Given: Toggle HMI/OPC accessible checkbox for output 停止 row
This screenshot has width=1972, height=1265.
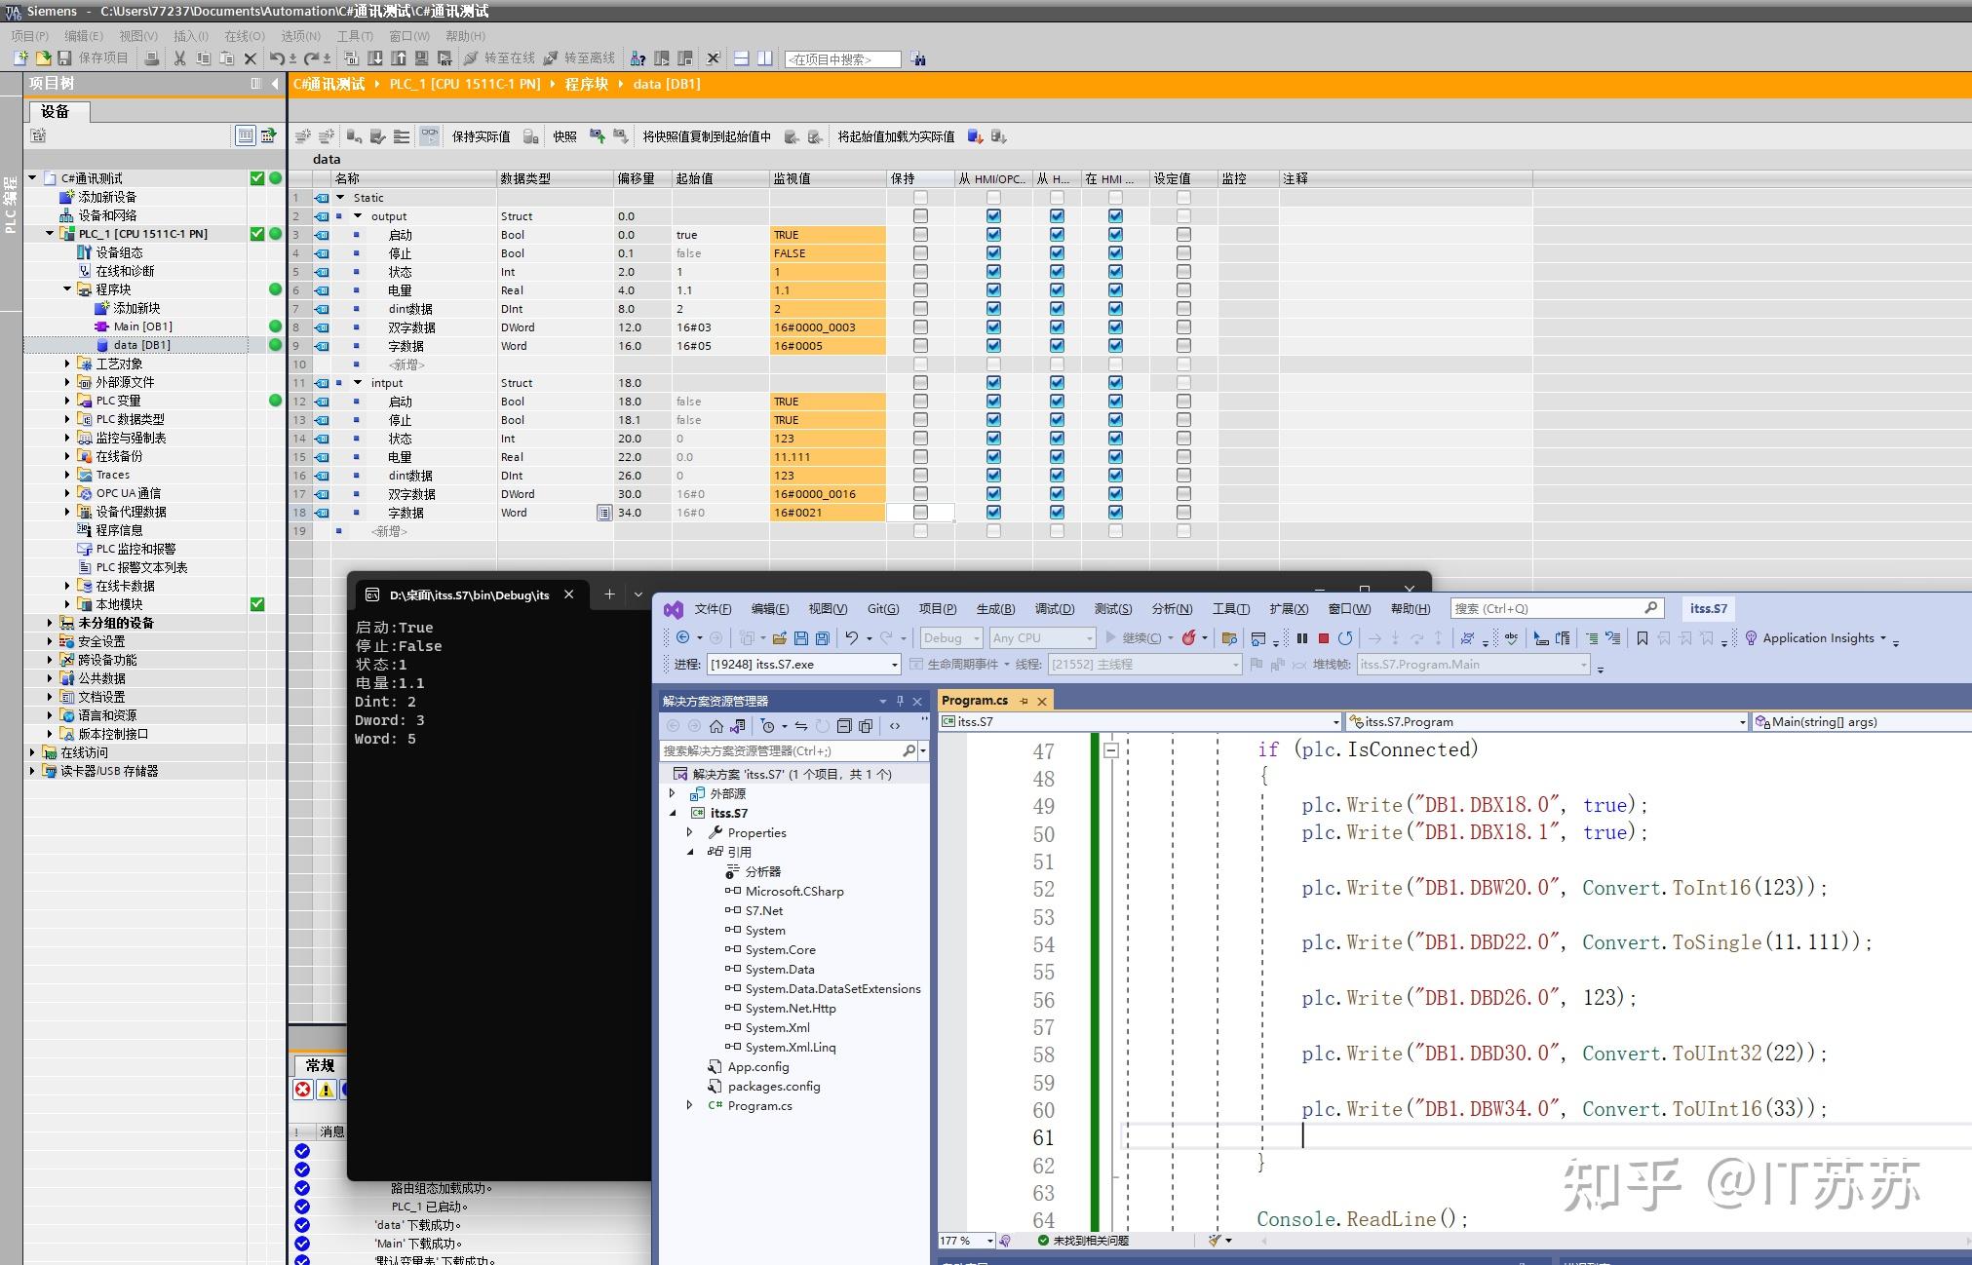Looking at the screenshot, I should [993, 253].
